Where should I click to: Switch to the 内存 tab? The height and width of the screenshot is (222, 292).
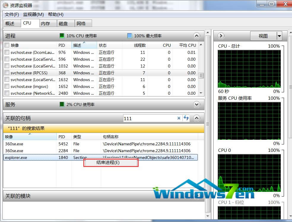(45, 23)
